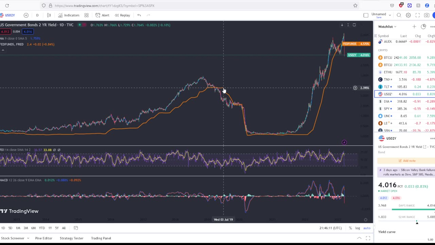Screen dimensions: 435x245
Task: Expand the Unnamed layout dropdown arrow
Action: 390,15
